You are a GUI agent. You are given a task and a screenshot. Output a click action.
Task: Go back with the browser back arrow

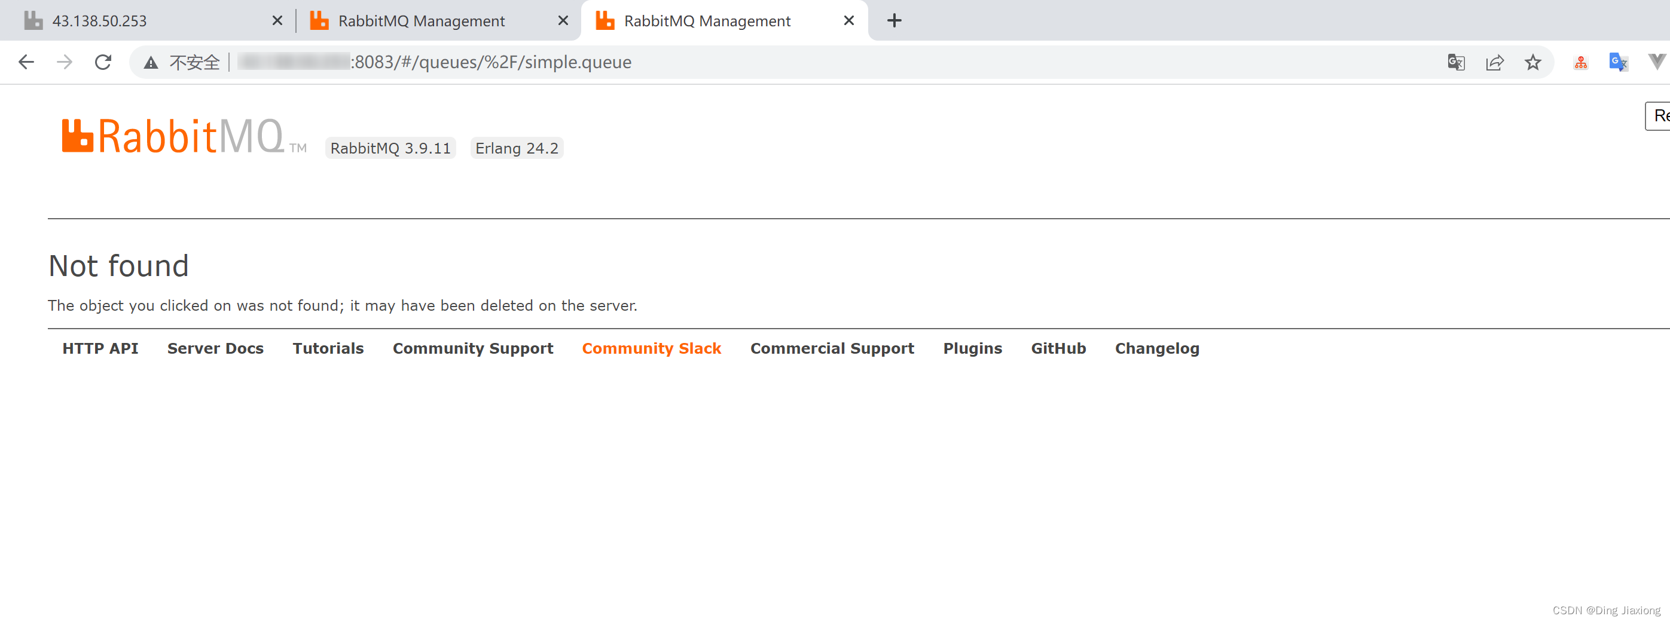click(26, 62)
